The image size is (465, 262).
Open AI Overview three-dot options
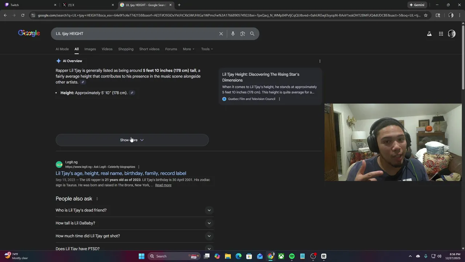click(x=320, y=61)
